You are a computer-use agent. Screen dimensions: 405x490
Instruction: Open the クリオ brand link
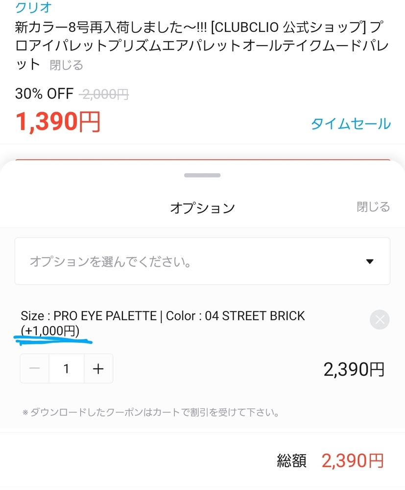(34, 7)
